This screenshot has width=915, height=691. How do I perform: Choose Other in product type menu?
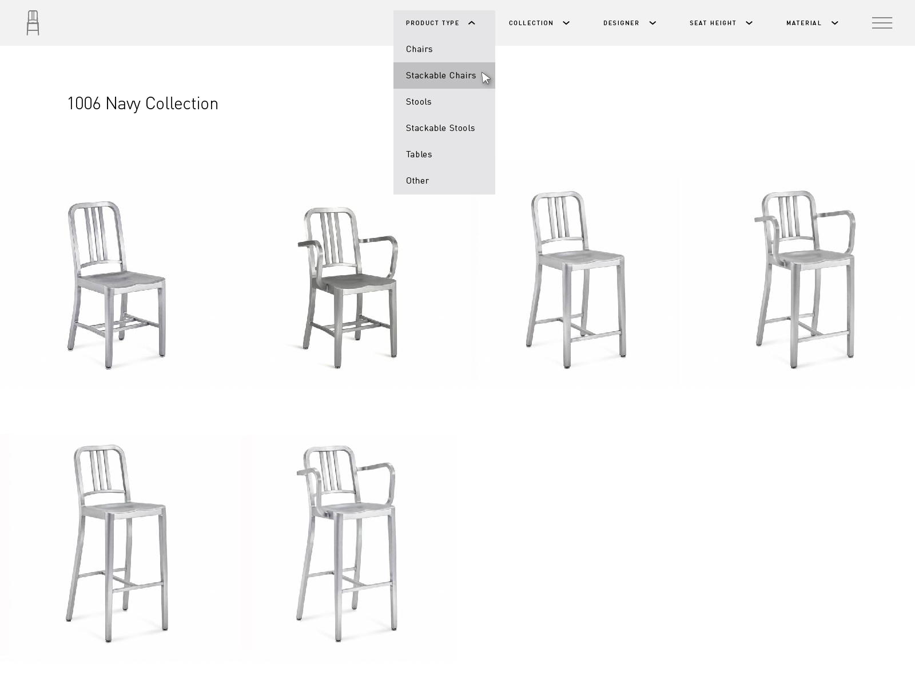444,181
